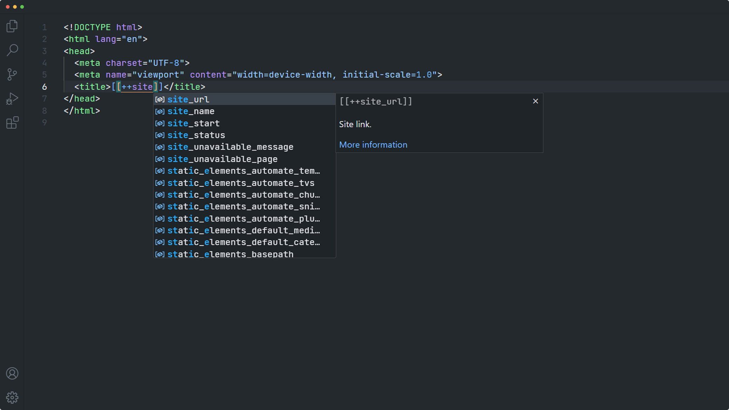Click the icon beside site_name suggestion
This screenshot has height=410, width=729.
(160, 111)
